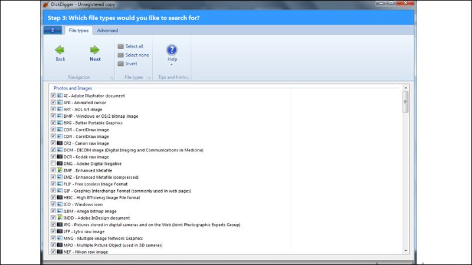Click the DNG Adobe Digital Negative icon

(60, 164)
